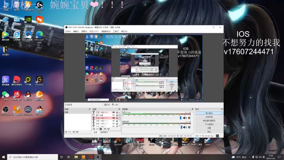Open settings gear for 桌面音频 audio channel
The width and height of the screenshot is (284, 160).
[x=189, y=127]
